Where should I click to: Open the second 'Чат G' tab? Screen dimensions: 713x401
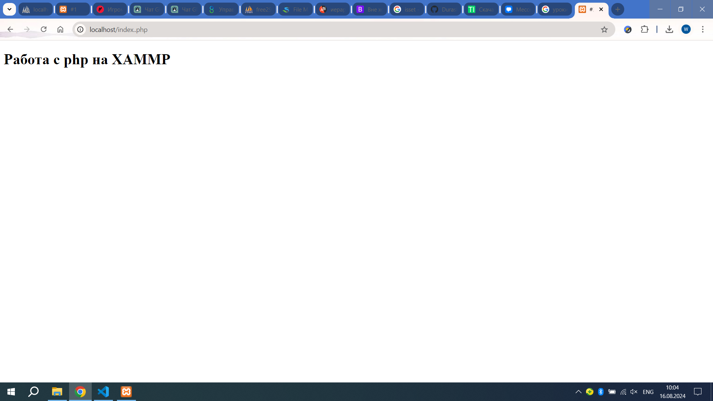coord(184,9)
